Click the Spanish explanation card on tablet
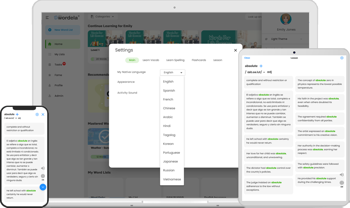Image resolution: width=350 pixels, height=208 pixels. click(x=268, y=111)
